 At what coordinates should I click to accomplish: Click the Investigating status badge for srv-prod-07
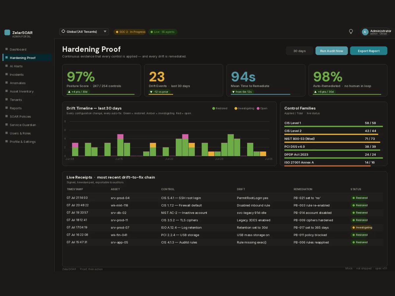[362, 228]
